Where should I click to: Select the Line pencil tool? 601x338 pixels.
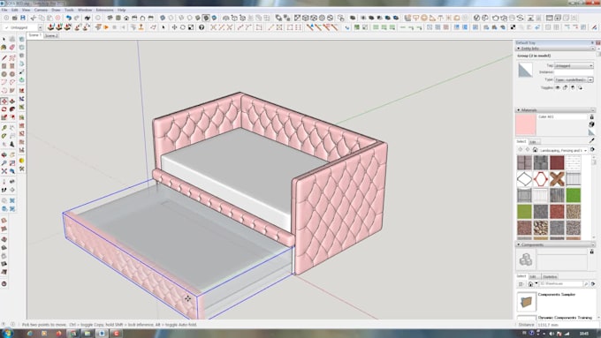[4, 57]
